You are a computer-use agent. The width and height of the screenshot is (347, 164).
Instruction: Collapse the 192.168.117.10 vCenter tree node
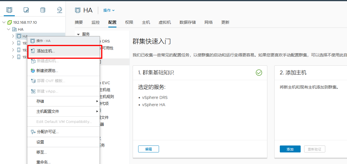4,23
